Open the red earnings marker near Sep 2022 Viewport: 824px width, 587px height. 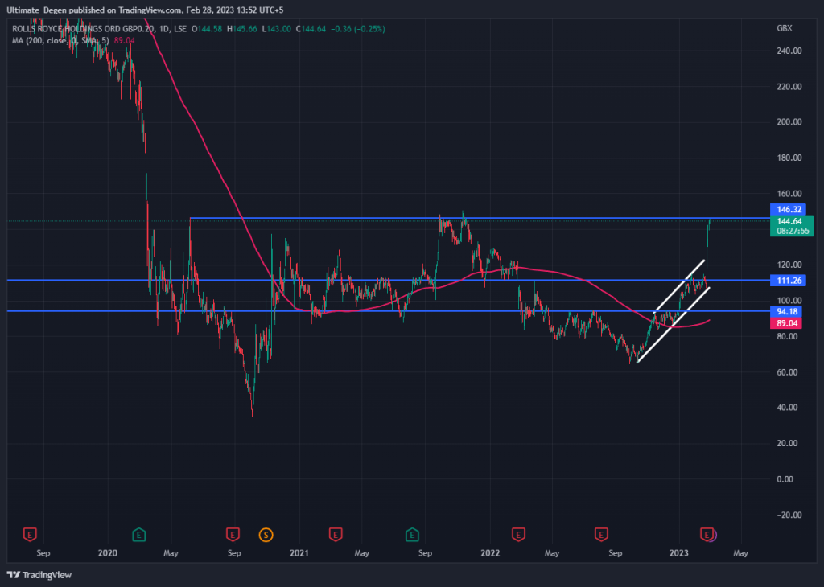(x=601, y=535)
